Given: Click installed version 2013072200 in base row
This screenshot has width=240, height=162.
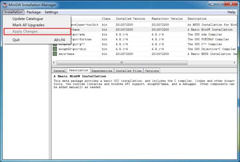Looking at the screenshot, I should (x=124, y=29).
